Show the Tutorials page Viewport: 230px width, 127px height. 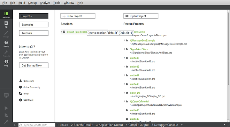click(34, 33)
